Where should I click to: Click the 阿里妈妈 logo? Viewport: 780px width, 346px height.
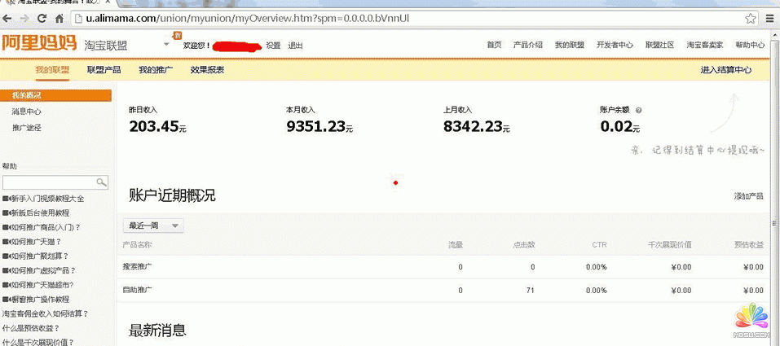point(38,45)
